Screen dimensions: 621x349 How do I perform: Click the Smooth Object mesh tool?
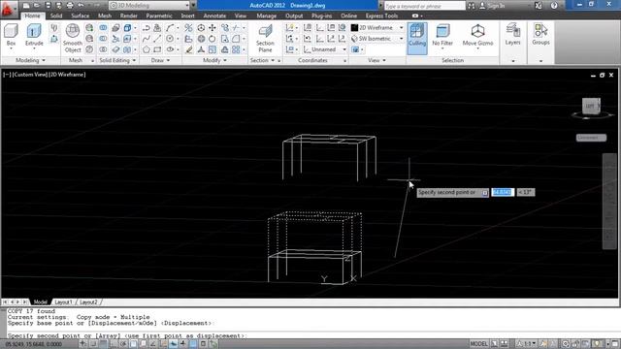pos(73,38)
